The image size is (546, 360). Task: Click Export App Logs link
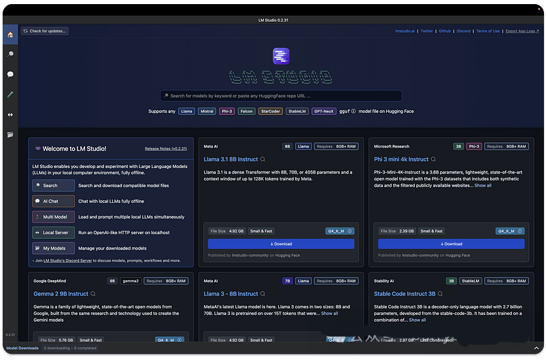coord(522,31)
